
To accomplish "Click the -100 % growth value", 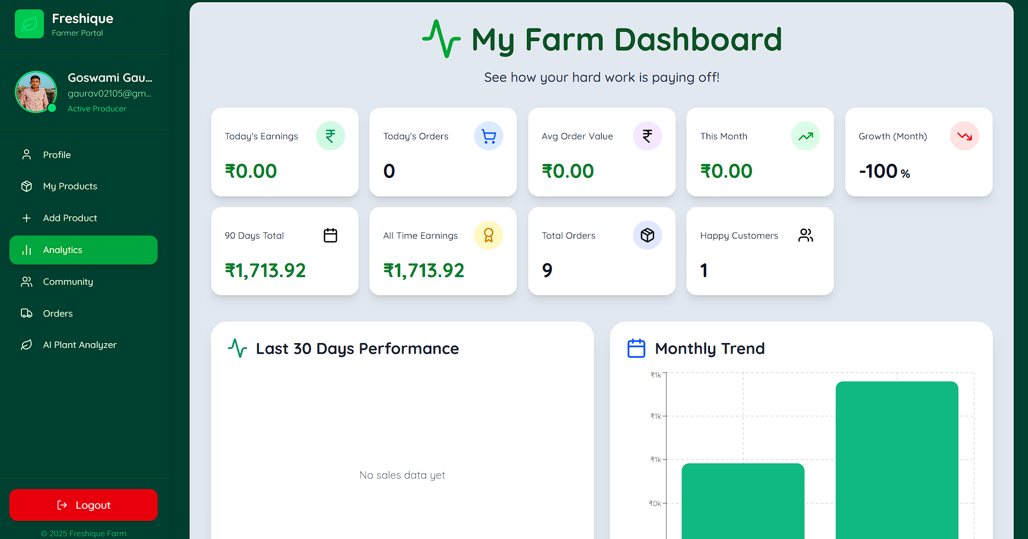I will pyautogui.click(x=885, y=171).
